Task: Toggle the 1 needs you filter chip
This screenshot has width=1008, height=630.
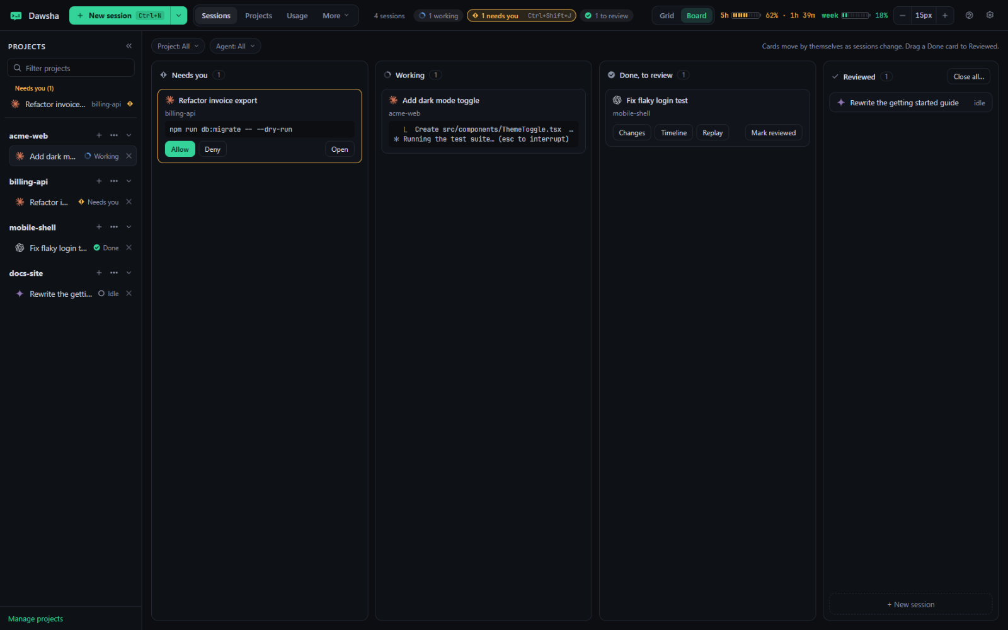Action: [x=521, y=16]
